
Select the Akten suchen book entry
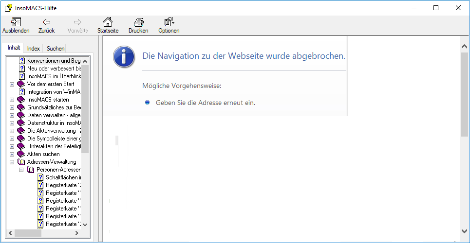point(43,154)
